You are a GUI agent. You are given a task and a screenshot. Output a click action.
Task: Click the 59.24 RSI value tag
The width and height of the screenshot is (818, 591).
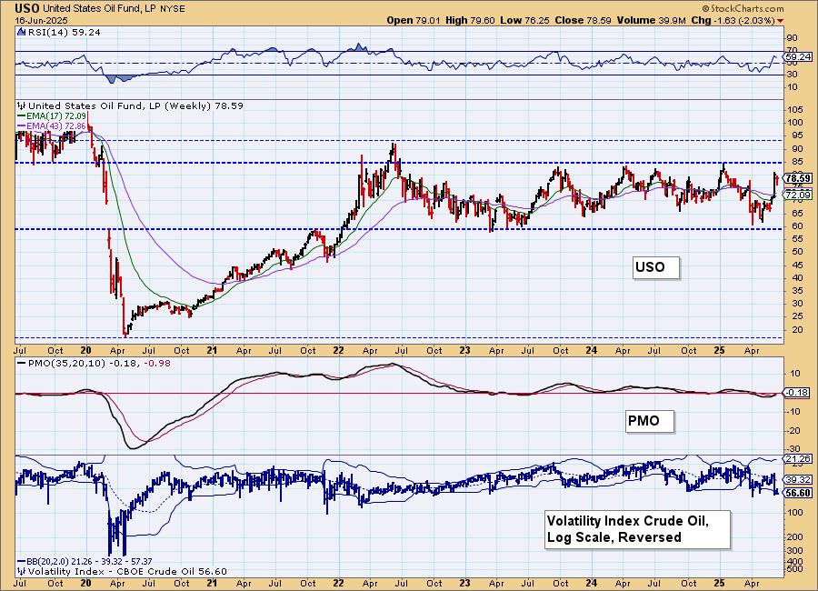(x=798, y=56)
